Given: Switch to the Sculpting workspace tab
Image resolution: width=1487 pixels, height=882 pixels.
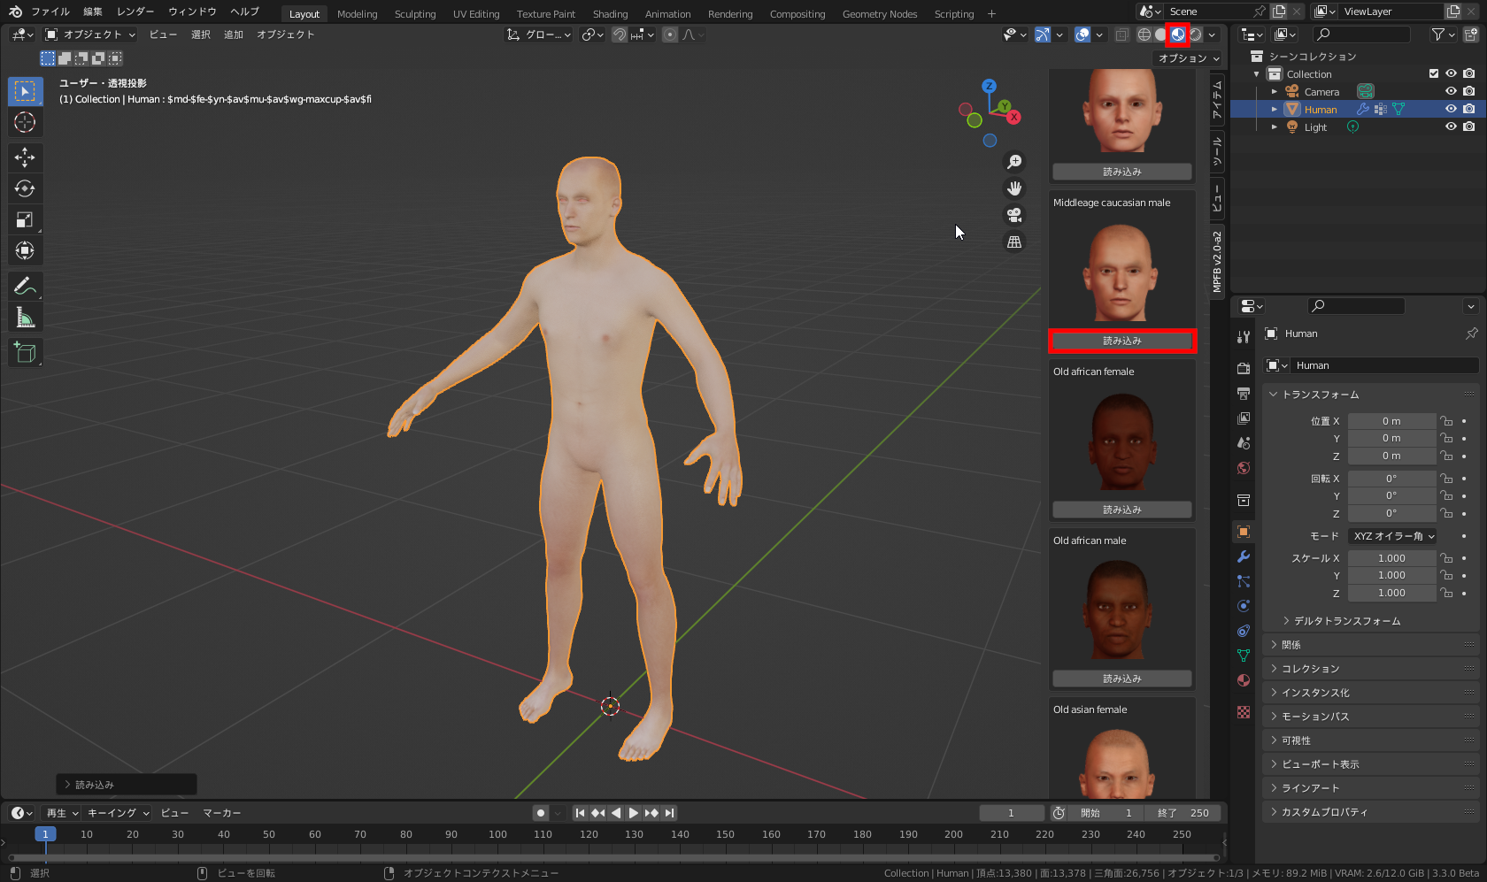Looking at the screenshot, I should pyautogui.click(x=415, y=13).
